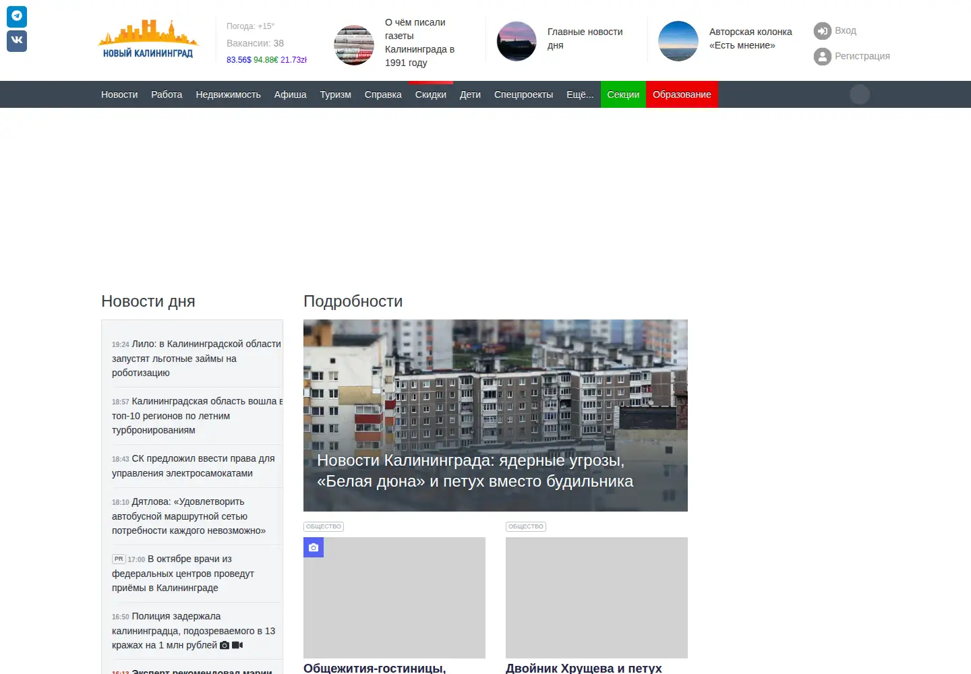Open Авторская колонка «Есть мнение» link
The height and width of the screenshot is (674, 971).
(751, 38)
